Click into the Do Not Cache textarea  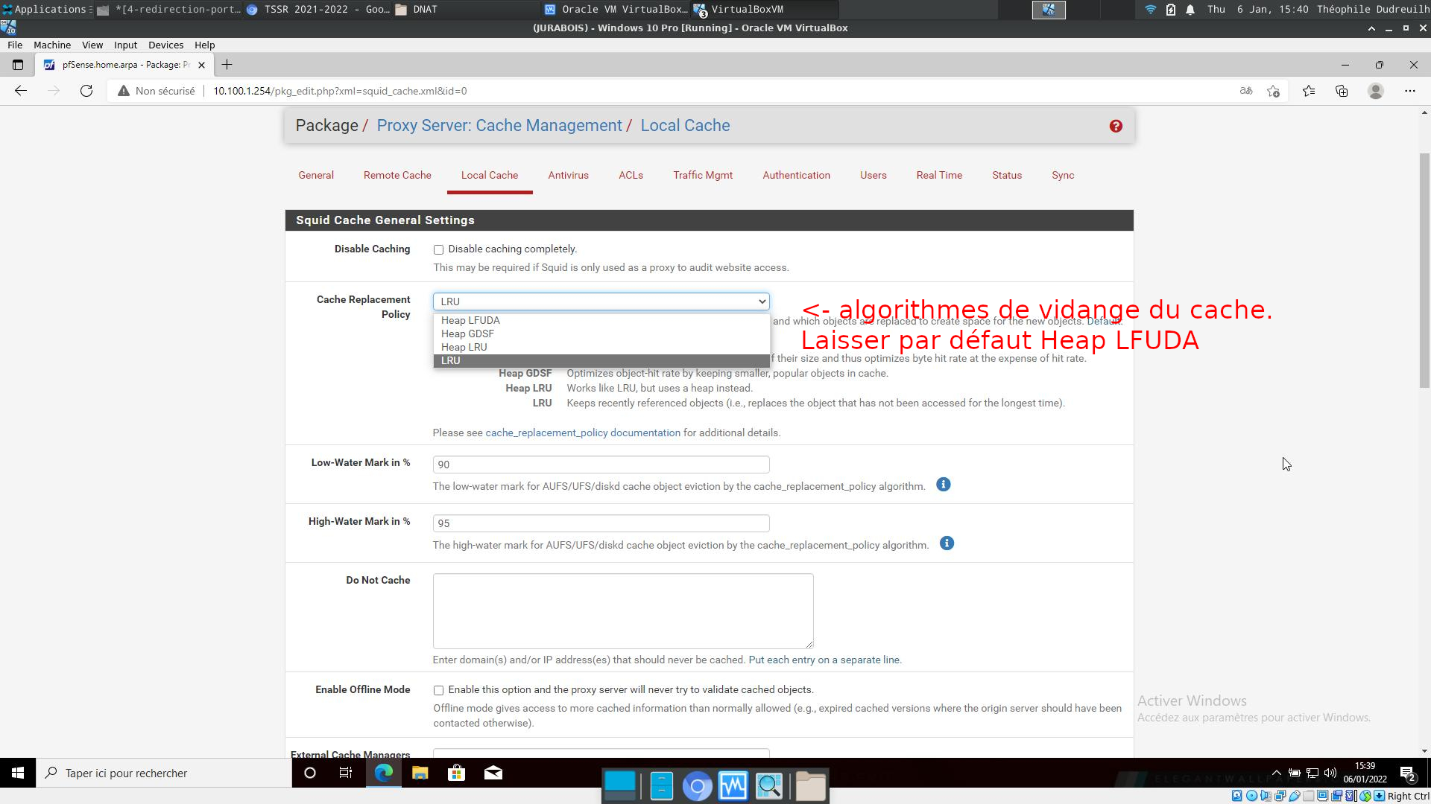tap(622, 610)
